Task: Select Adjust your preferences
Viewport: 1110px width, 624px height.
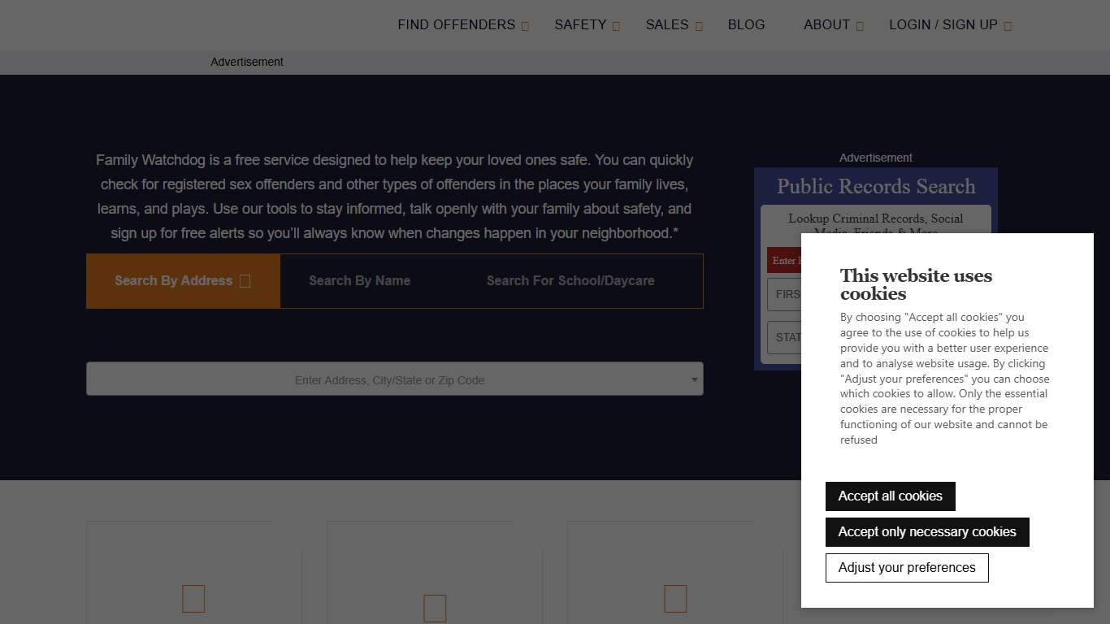Action: click(907, 567)
